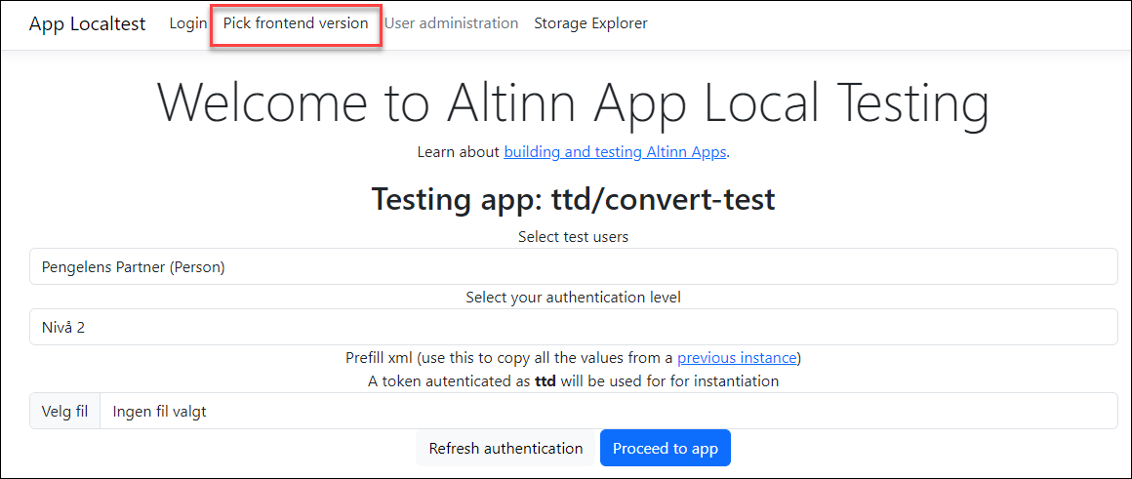Click the Welcome to Altinn App Local Testing heading
Screen dimensions: 1132x479
pos(573,102)
